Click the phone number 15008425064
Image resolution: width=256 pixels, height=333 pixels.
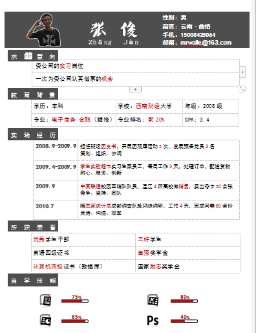tap(198, 35)
